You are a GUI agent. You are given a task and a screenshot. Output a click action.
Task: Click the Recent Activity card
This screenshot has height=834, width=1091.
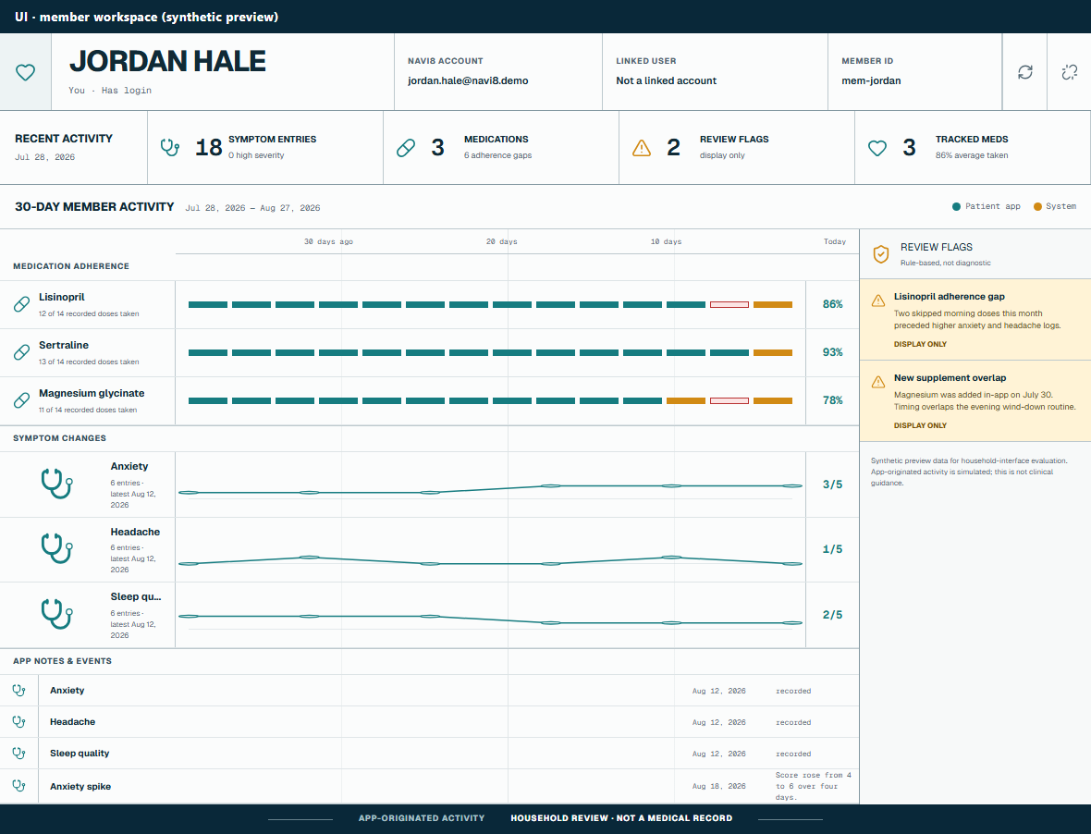point(74,147)
